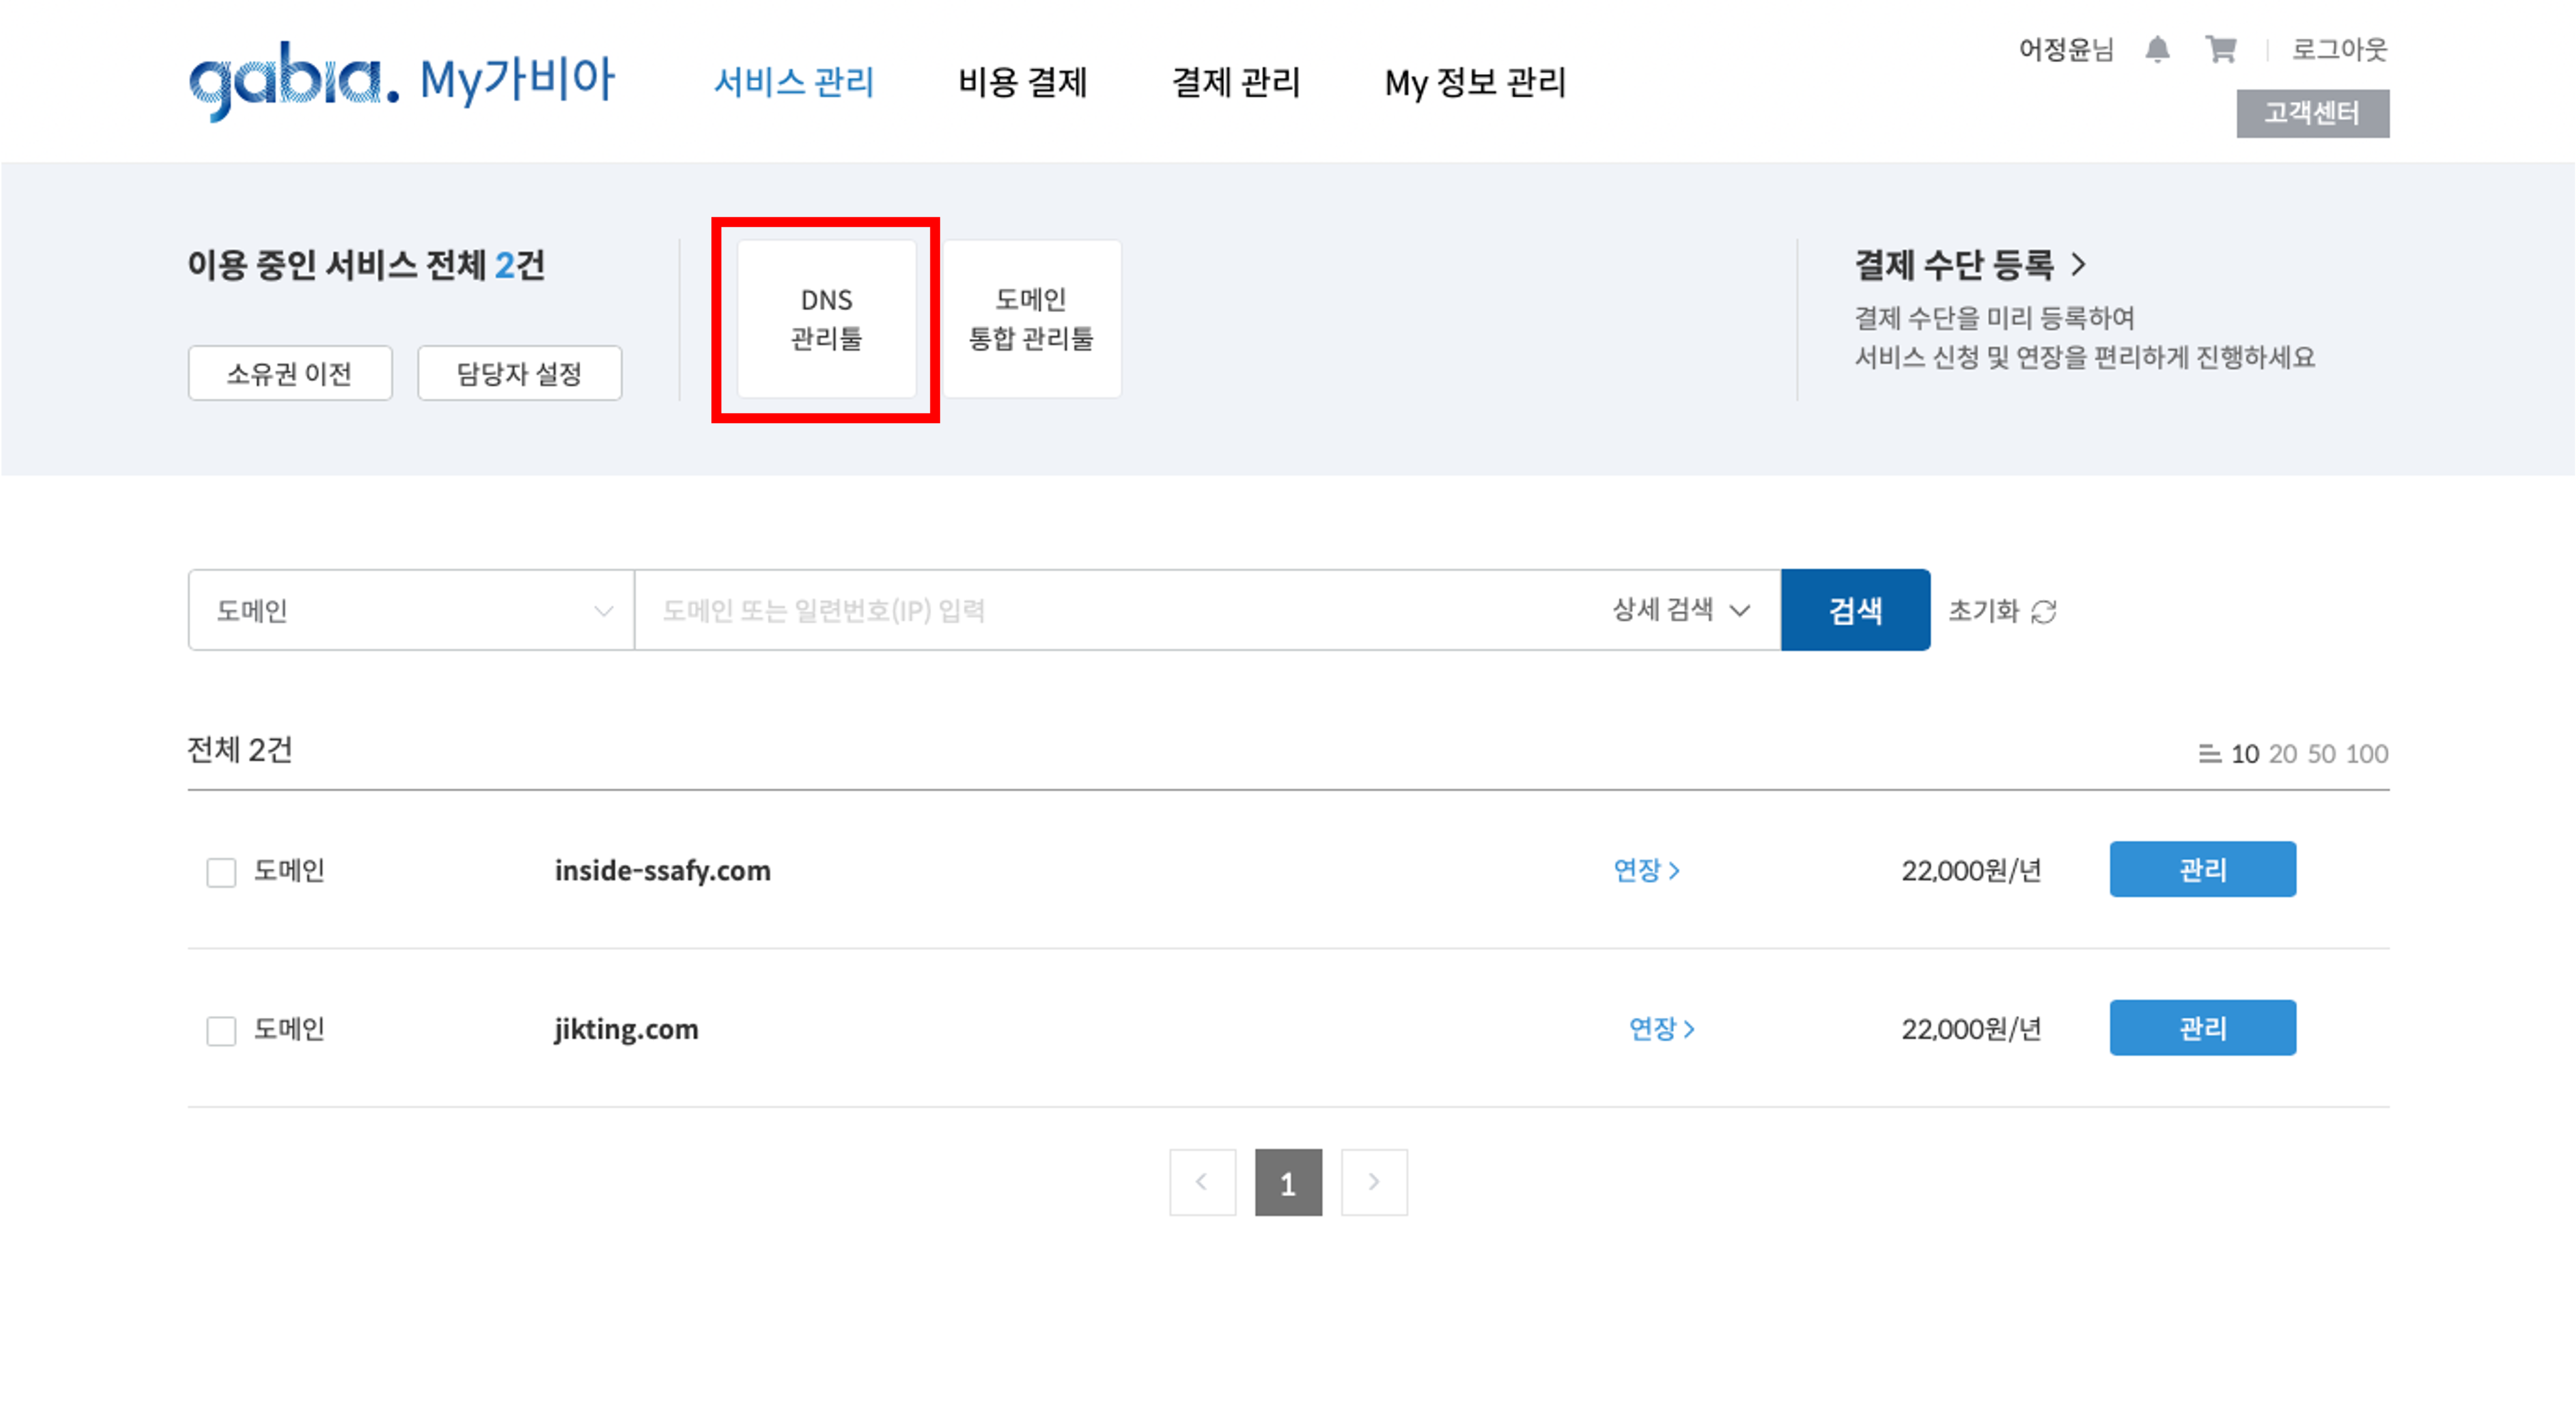
Task: Go to next page arrow
Action: 1374,1182
